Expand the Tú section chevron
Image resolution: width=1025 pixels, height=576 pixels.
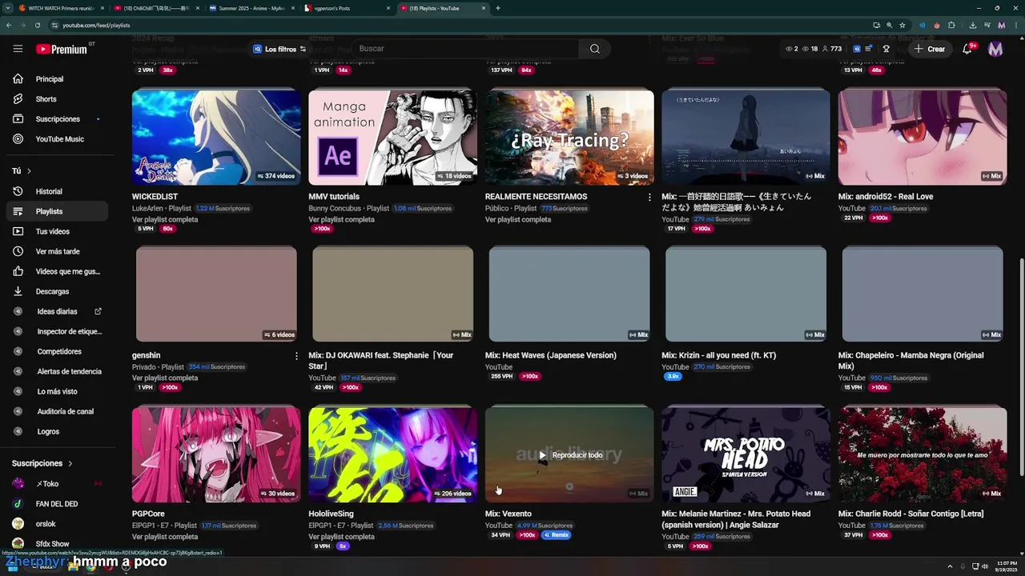(x=30, y=171)
